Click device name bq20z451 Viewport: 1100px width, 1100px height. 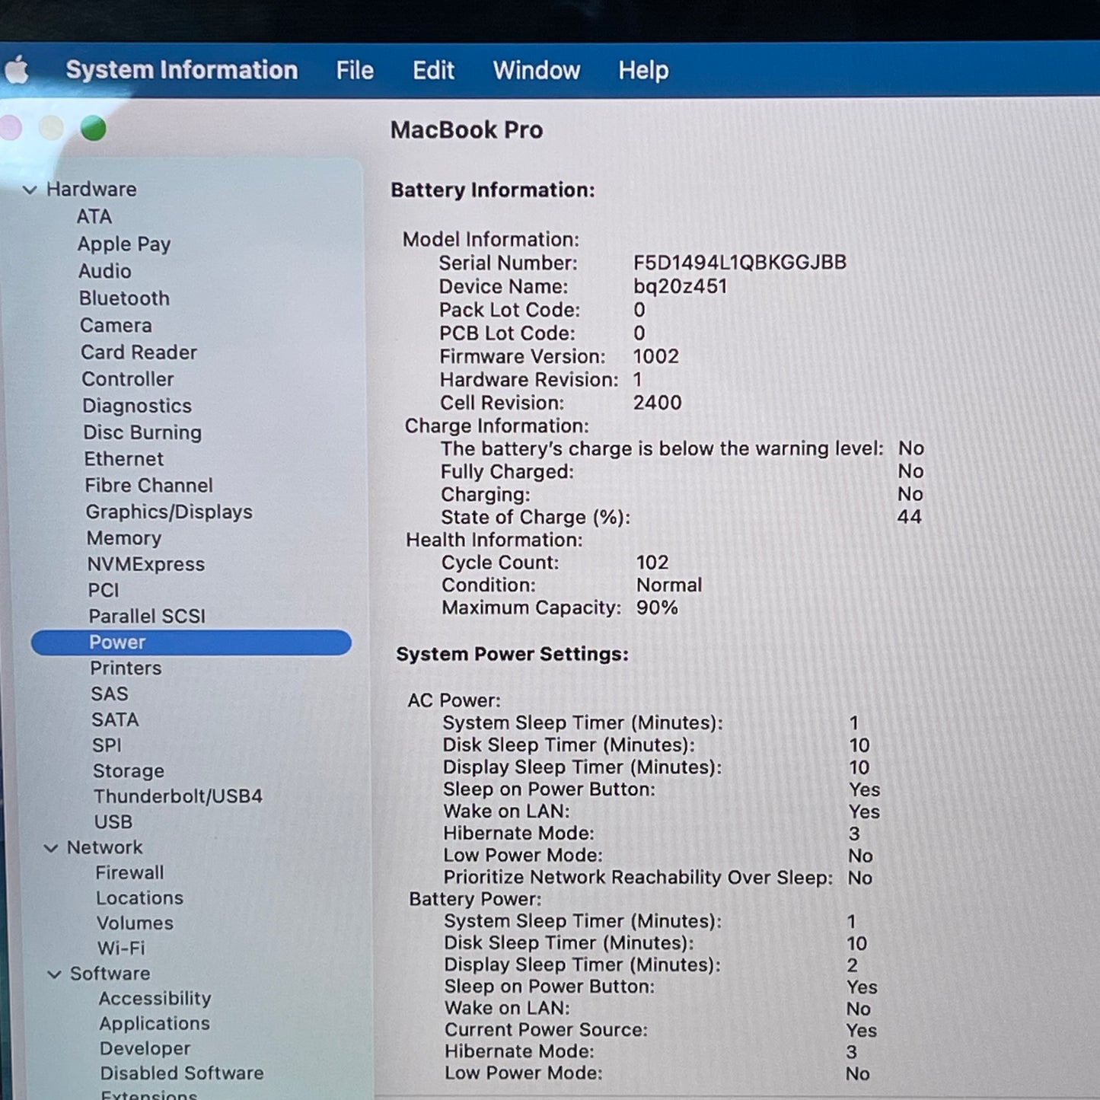(681, 287)
